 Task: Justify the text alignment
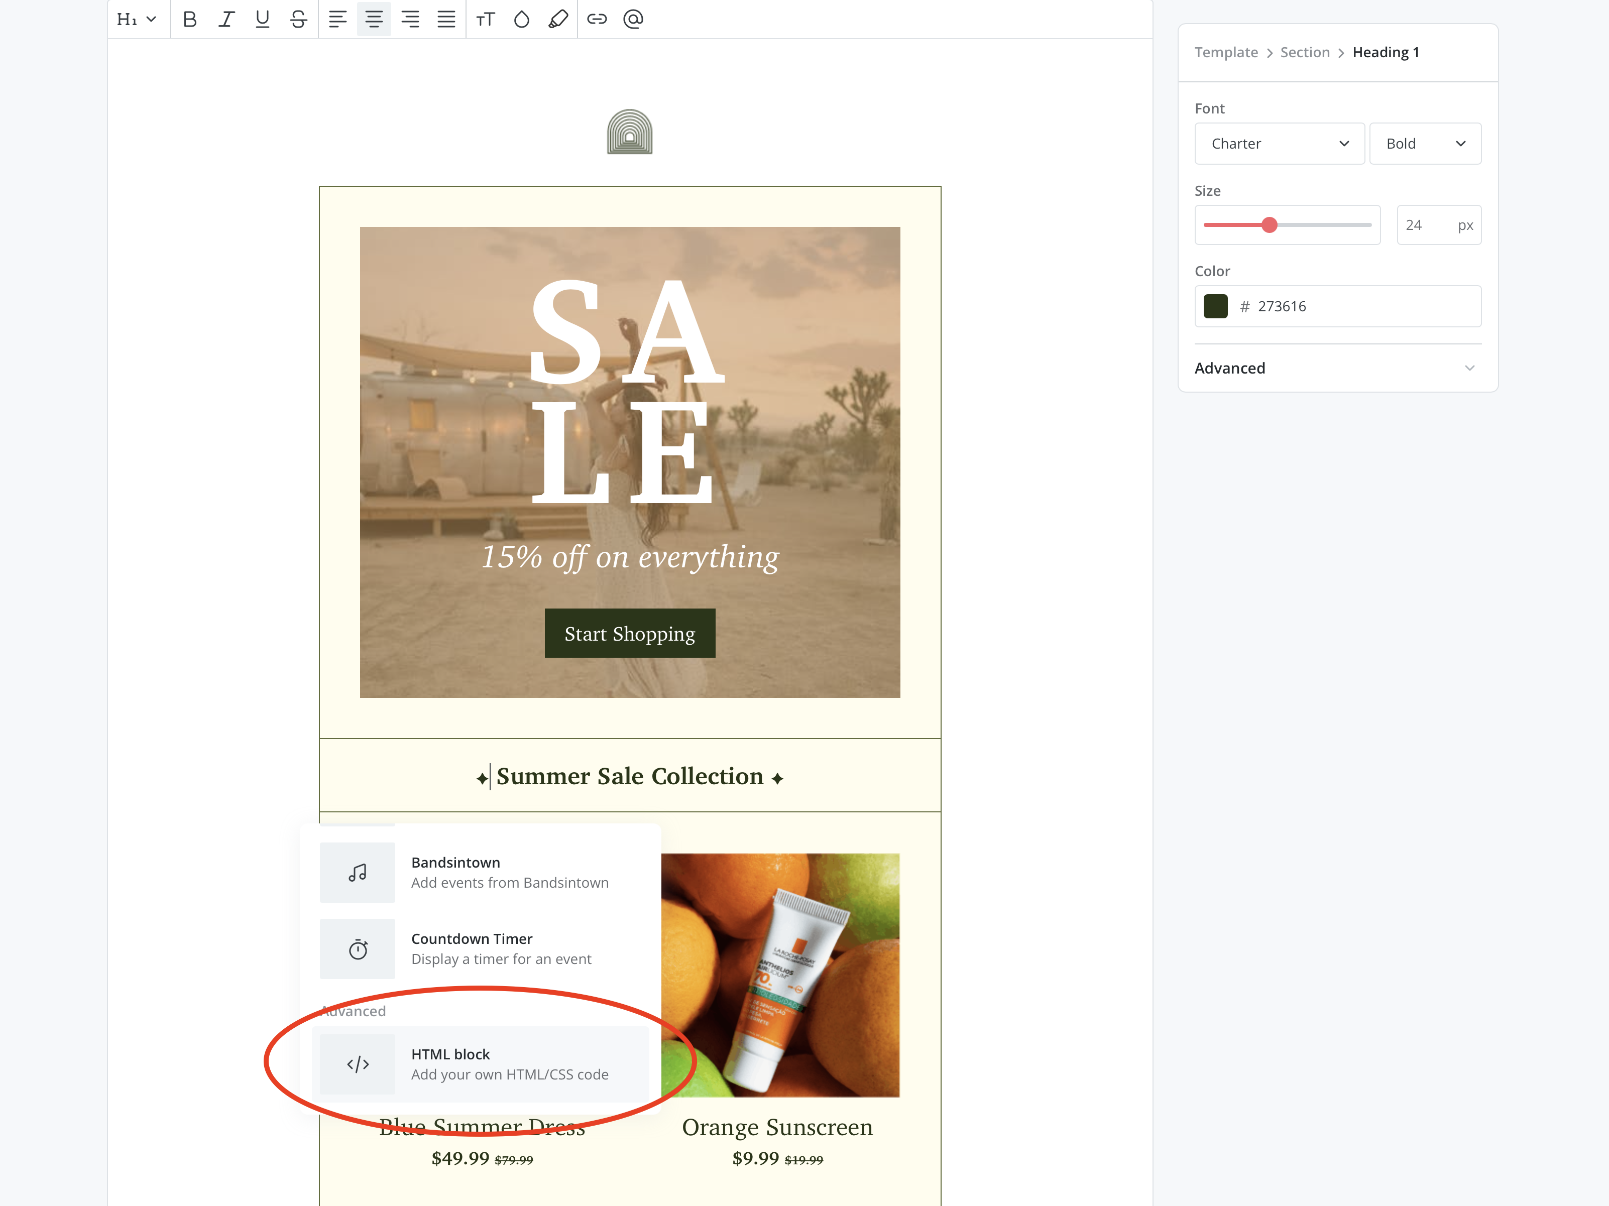(446, 20)
